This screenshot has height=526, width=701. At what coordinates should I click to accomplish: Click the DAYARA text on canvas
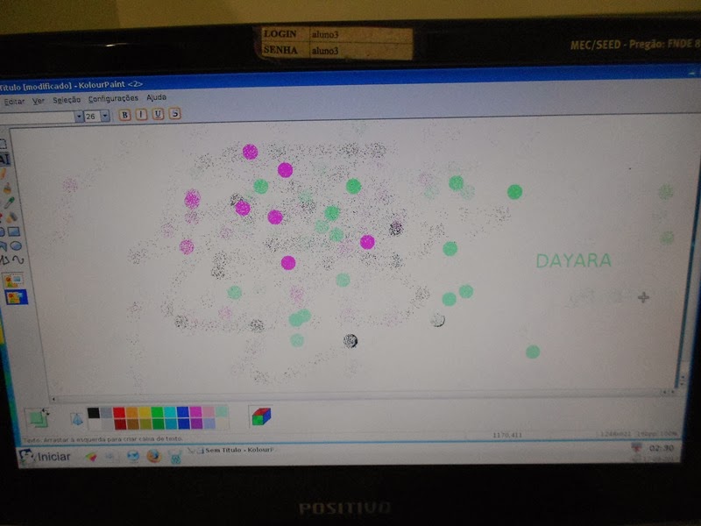pyautogui.click(x=574, y=260)
